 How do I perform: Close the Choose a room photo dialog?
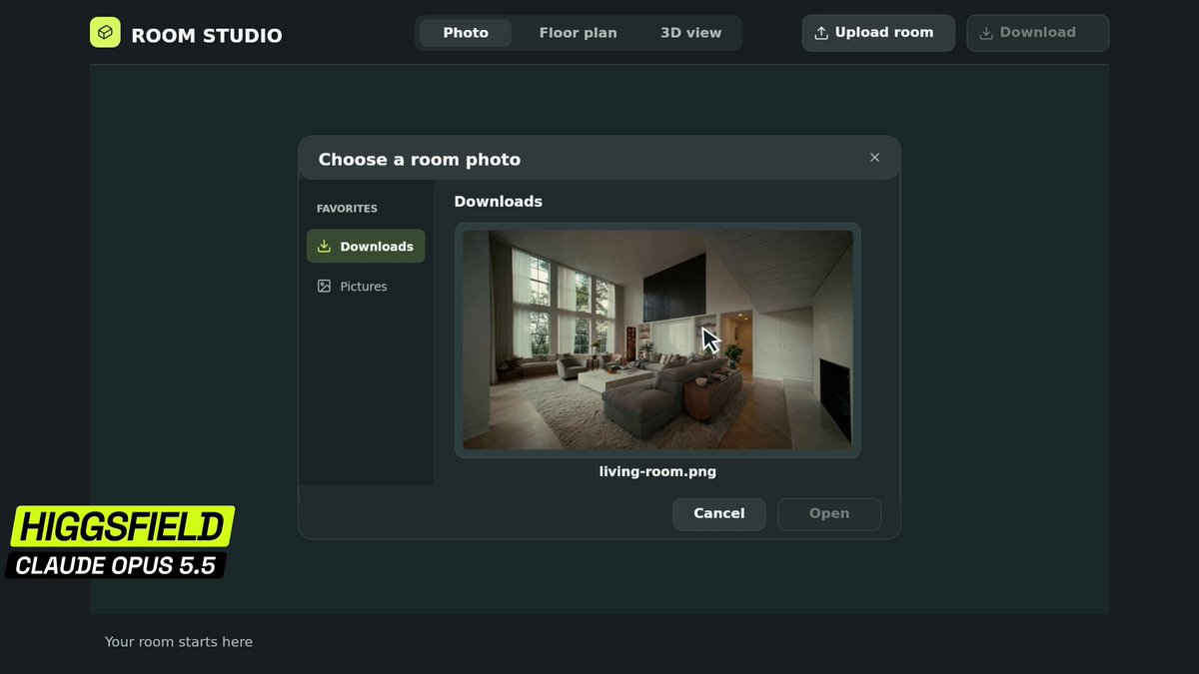point(874,158)
